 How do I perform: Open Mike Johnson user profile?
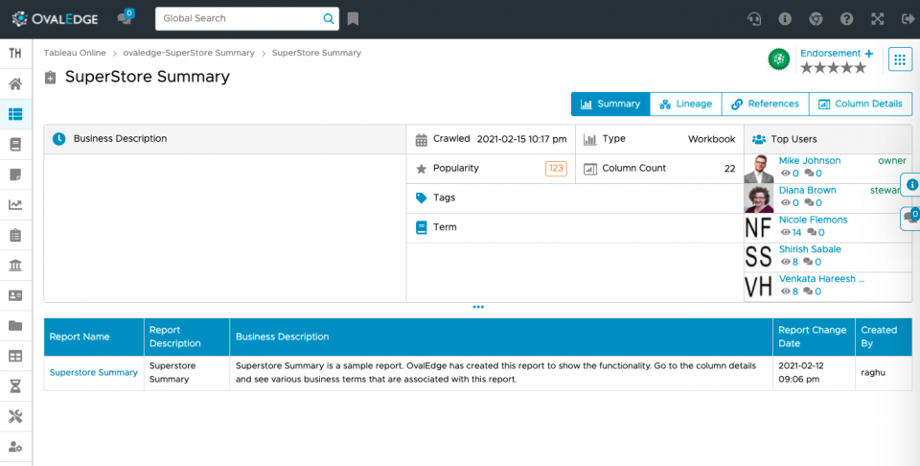coord(809,161)
